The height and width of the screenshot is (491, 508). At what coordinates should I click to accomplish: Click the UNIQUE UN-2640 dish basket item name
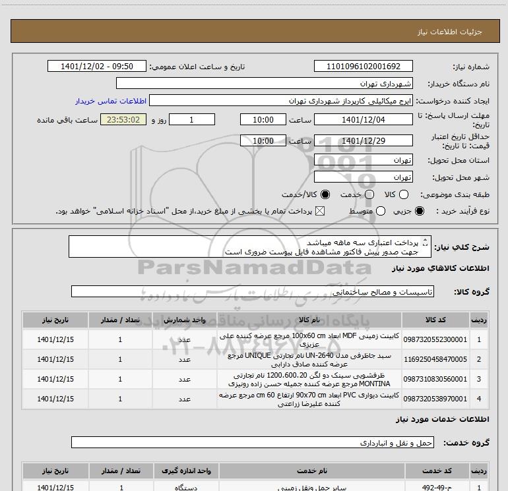click(309, 360)
